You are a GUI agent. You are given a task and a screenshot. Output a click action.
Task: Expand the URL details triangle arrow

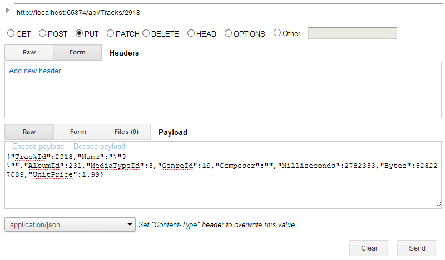click(x=8, y=11)
